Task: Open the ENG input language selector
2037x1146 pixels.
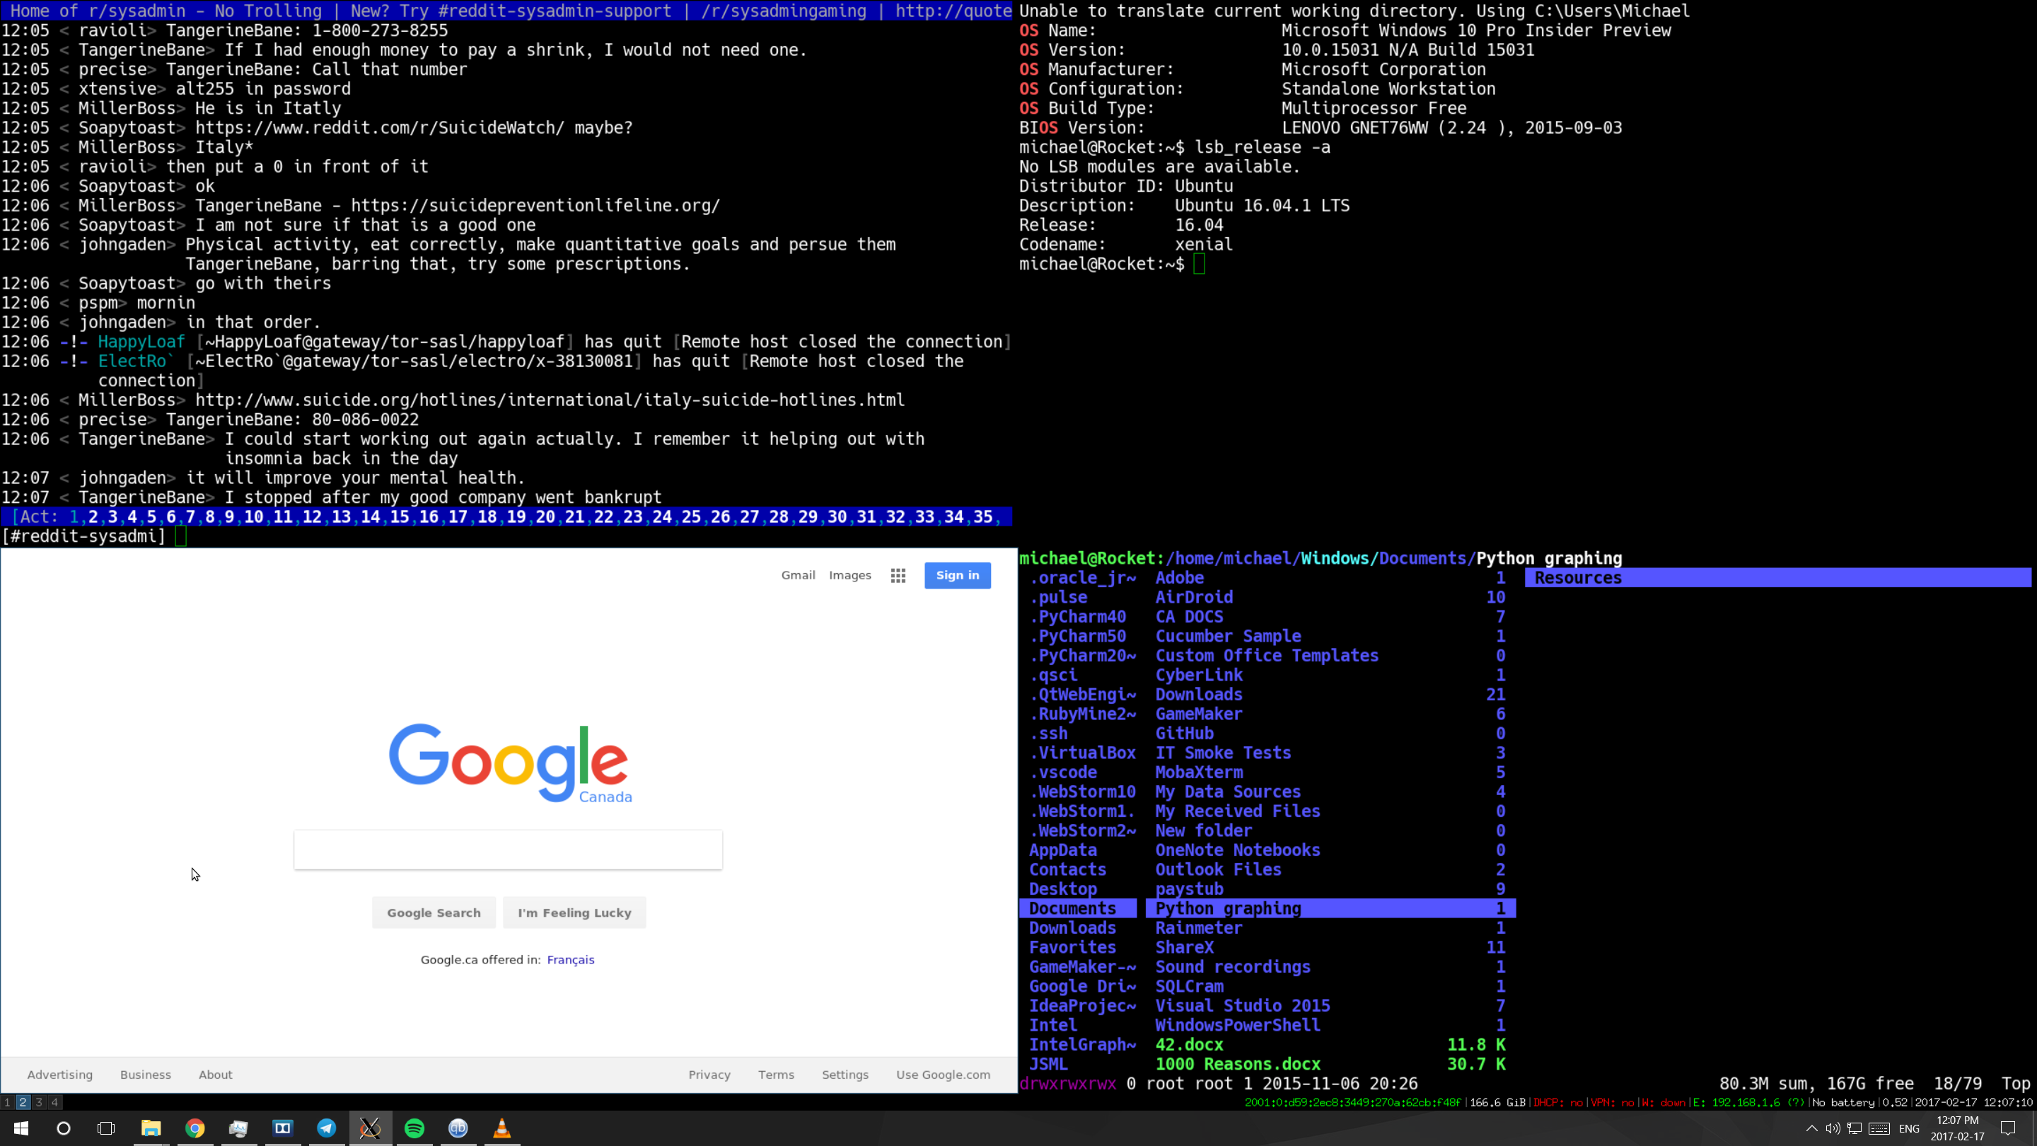Action: [x=1909, y=1128]
